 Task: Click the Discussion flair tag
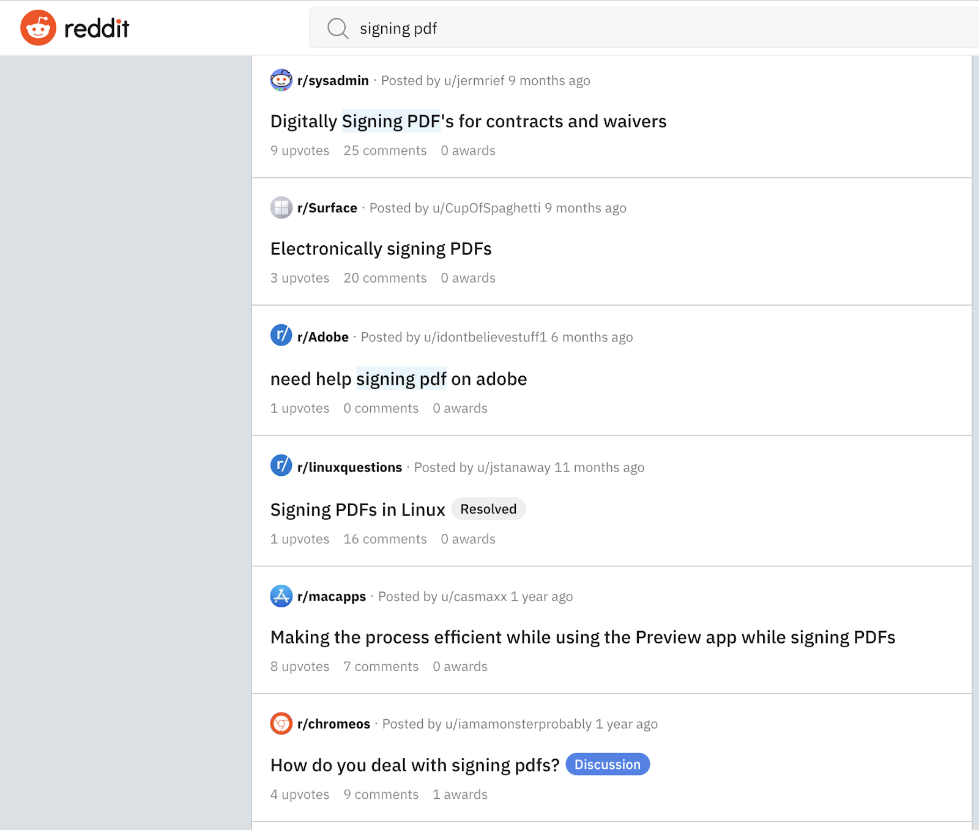click(608, 765)
